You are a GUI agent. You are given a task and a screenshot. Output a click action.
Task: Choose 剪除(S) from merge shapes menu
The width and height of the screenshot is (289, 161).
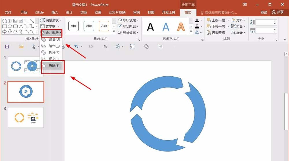coord(51,65)
